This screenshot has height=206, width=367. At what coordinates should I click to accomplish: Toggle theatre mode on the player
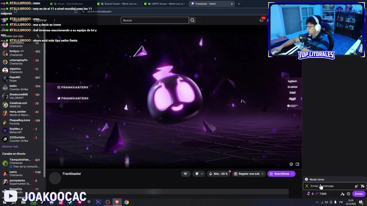(x=297, y=164)
